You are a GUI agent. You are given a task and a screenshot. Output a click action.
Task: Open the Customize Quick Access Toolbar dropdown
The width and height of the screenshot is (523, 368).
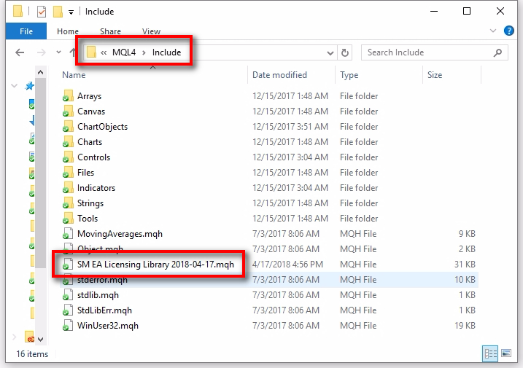(x=71, y=12)
